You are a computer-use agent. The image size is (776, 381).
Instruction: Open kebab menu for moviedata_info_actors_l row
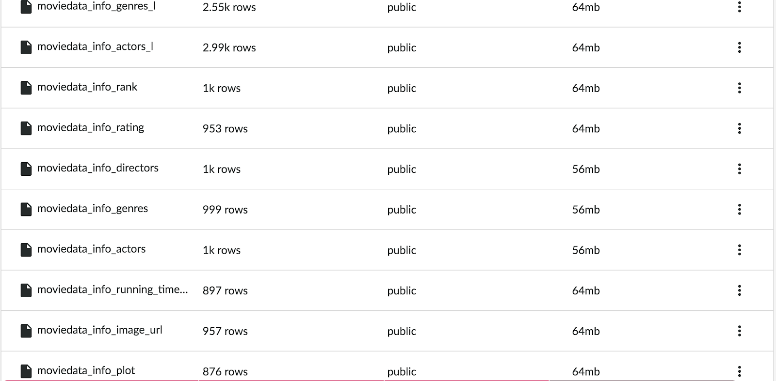pyautogui.click(x=739, y=47)
